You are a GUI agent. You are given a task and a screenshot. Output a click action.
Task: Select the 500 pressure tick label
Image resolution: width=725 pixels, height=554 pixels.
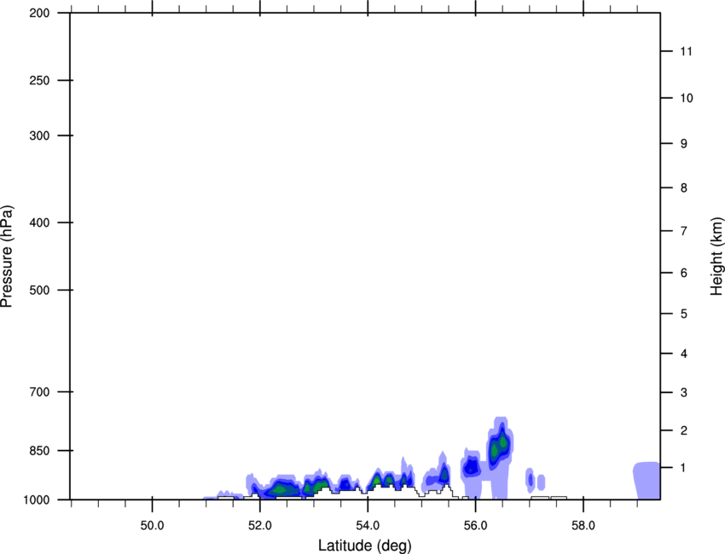coord(39,290)
